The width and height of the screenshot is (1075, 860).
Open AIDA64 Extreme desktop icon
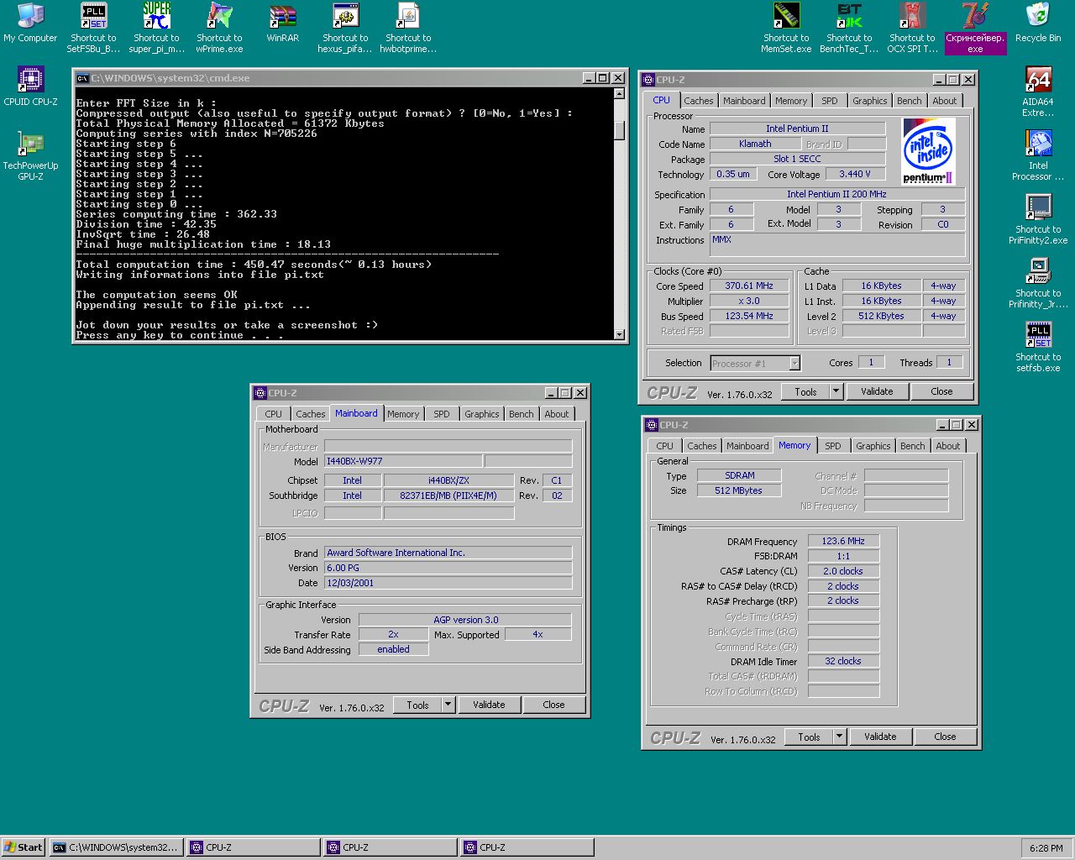click(x=1038, y=92)
